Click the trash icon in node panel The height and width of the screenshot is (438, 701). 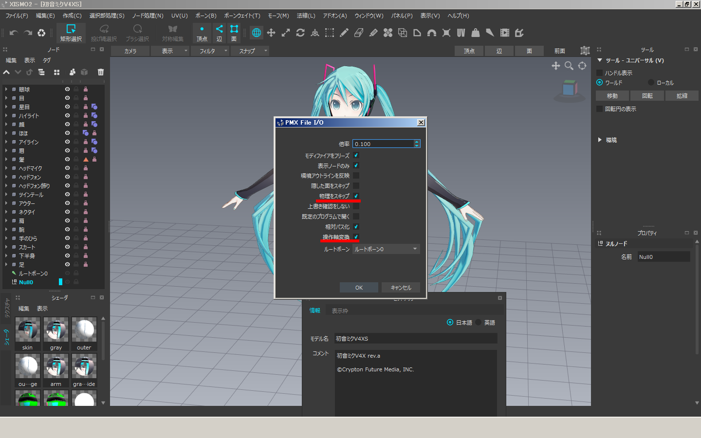click(x=101, y=72)
